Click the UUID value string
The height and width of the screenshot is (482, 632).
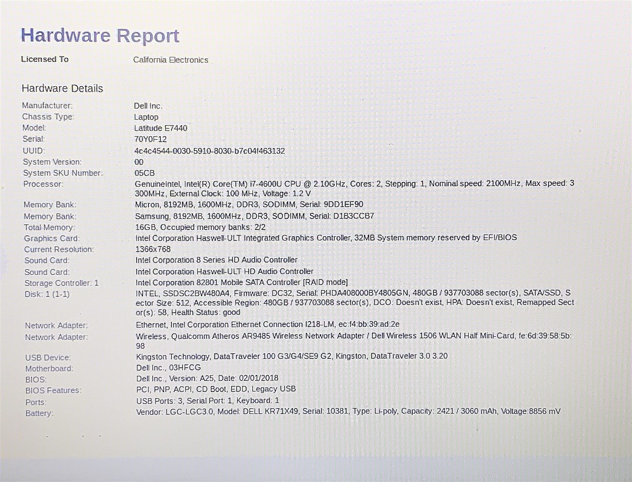pyautogui.click(x=209, y=151)
